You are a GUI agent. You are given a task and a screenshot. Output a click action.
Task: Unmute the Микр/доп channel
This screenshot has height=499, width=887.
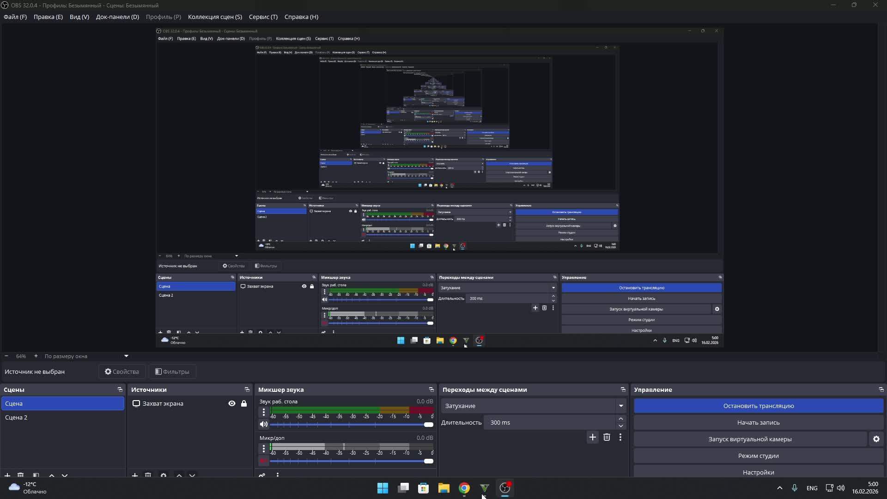[263, 461]
